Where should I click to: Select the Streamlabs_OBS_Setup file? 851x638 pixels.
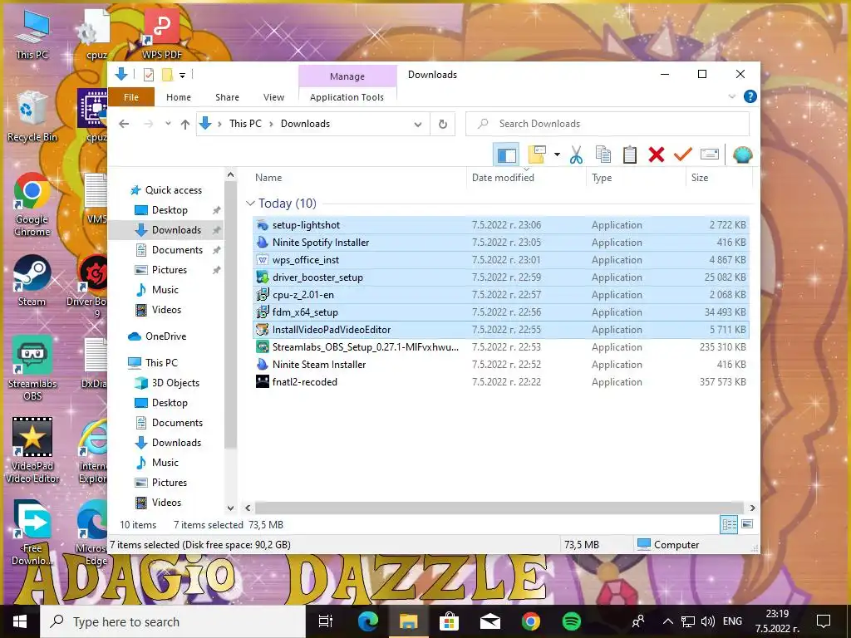pos(501,346)
